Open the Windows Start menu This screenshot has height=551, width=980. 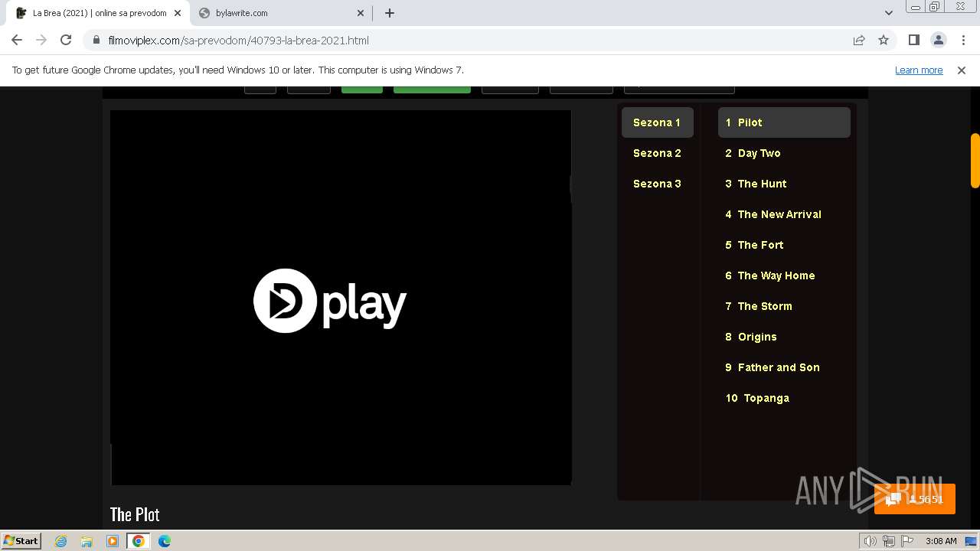coord(21,540)
